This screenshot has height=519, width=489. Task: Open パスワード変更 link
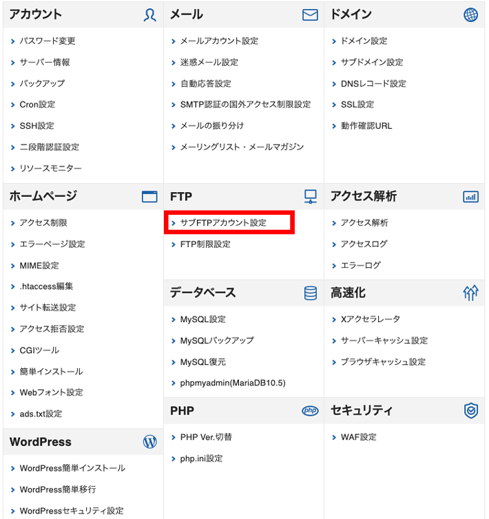[x=48, y=41]
